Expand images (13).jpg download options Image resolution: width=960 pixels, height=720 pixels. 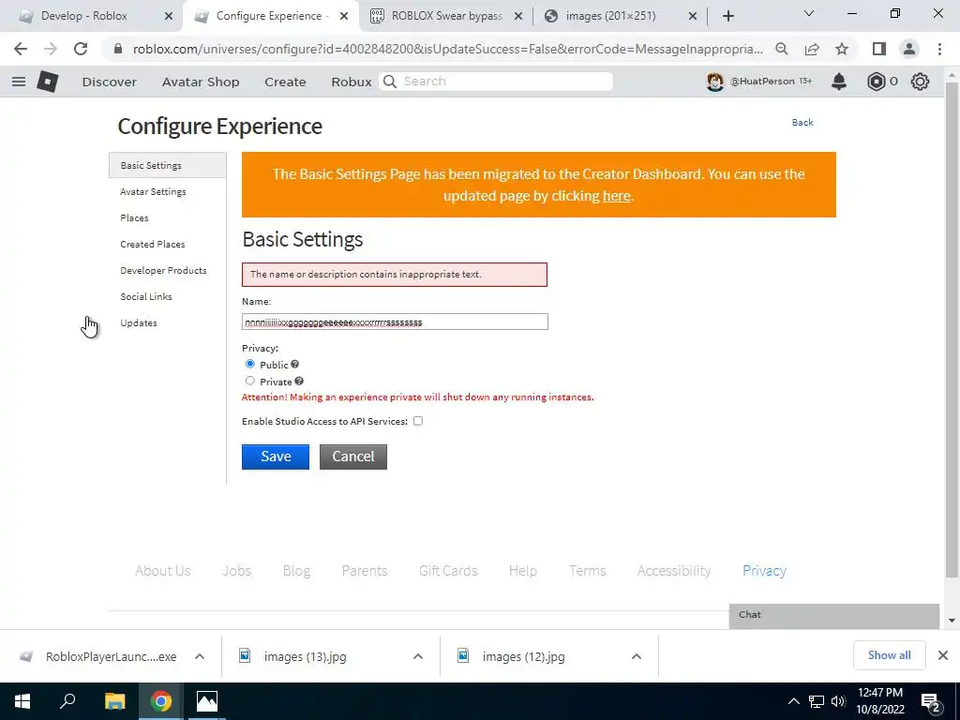pos(418,656)
